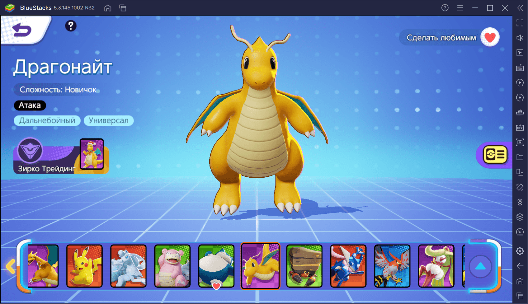This screenshot has width=528, height=304.
Task: Click the Сложность: Новичок label
Action: point(58,90)
